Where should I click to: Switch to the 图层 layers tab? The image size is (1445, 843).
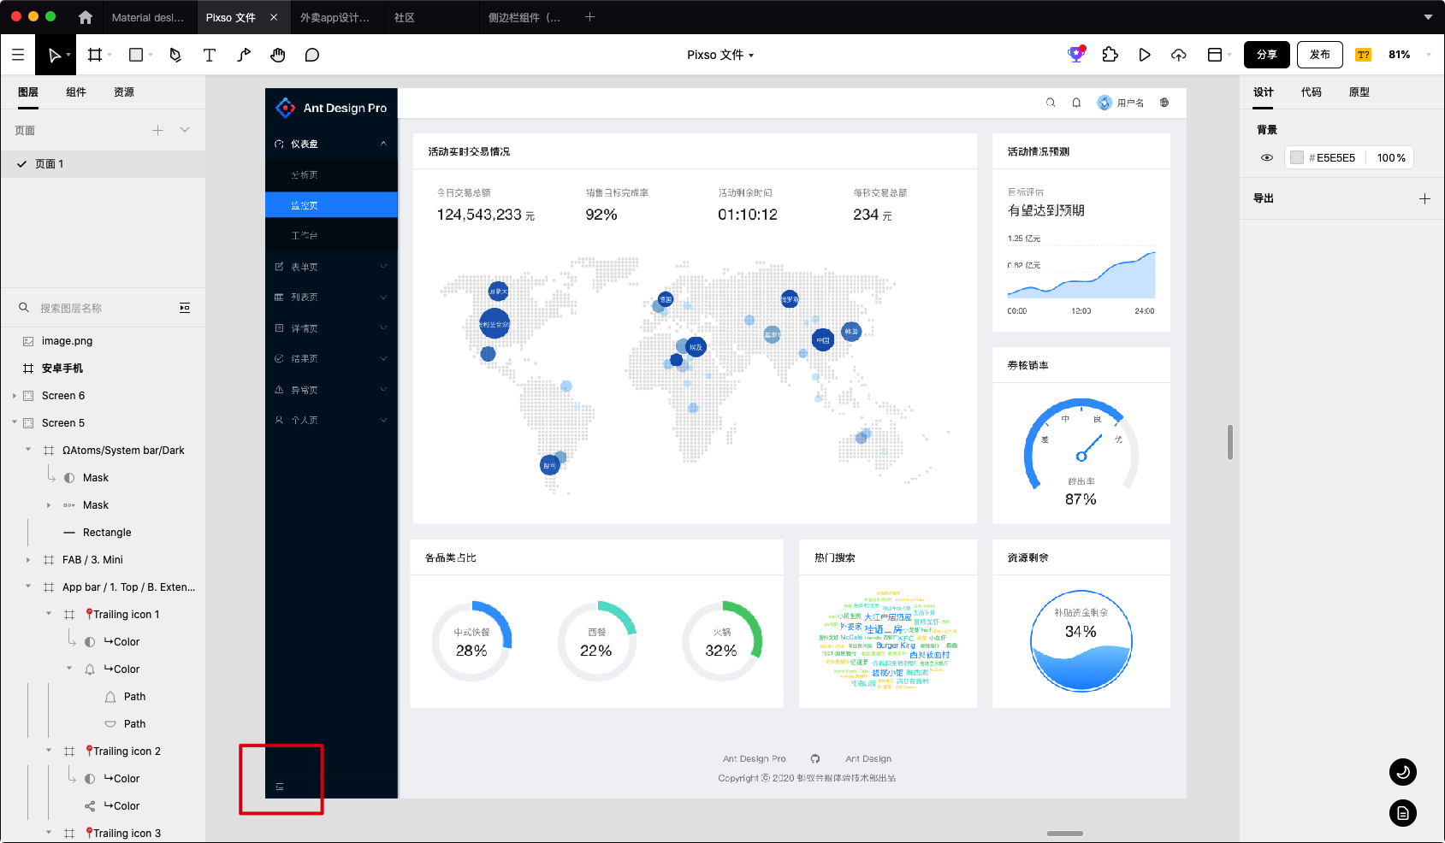pos(28,92)
